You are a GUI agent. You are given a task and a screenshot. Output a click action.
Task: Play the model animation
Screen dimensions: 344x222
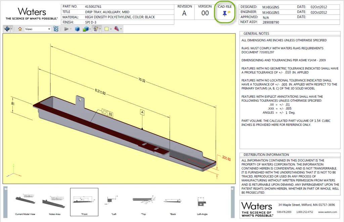pos(67,29)
